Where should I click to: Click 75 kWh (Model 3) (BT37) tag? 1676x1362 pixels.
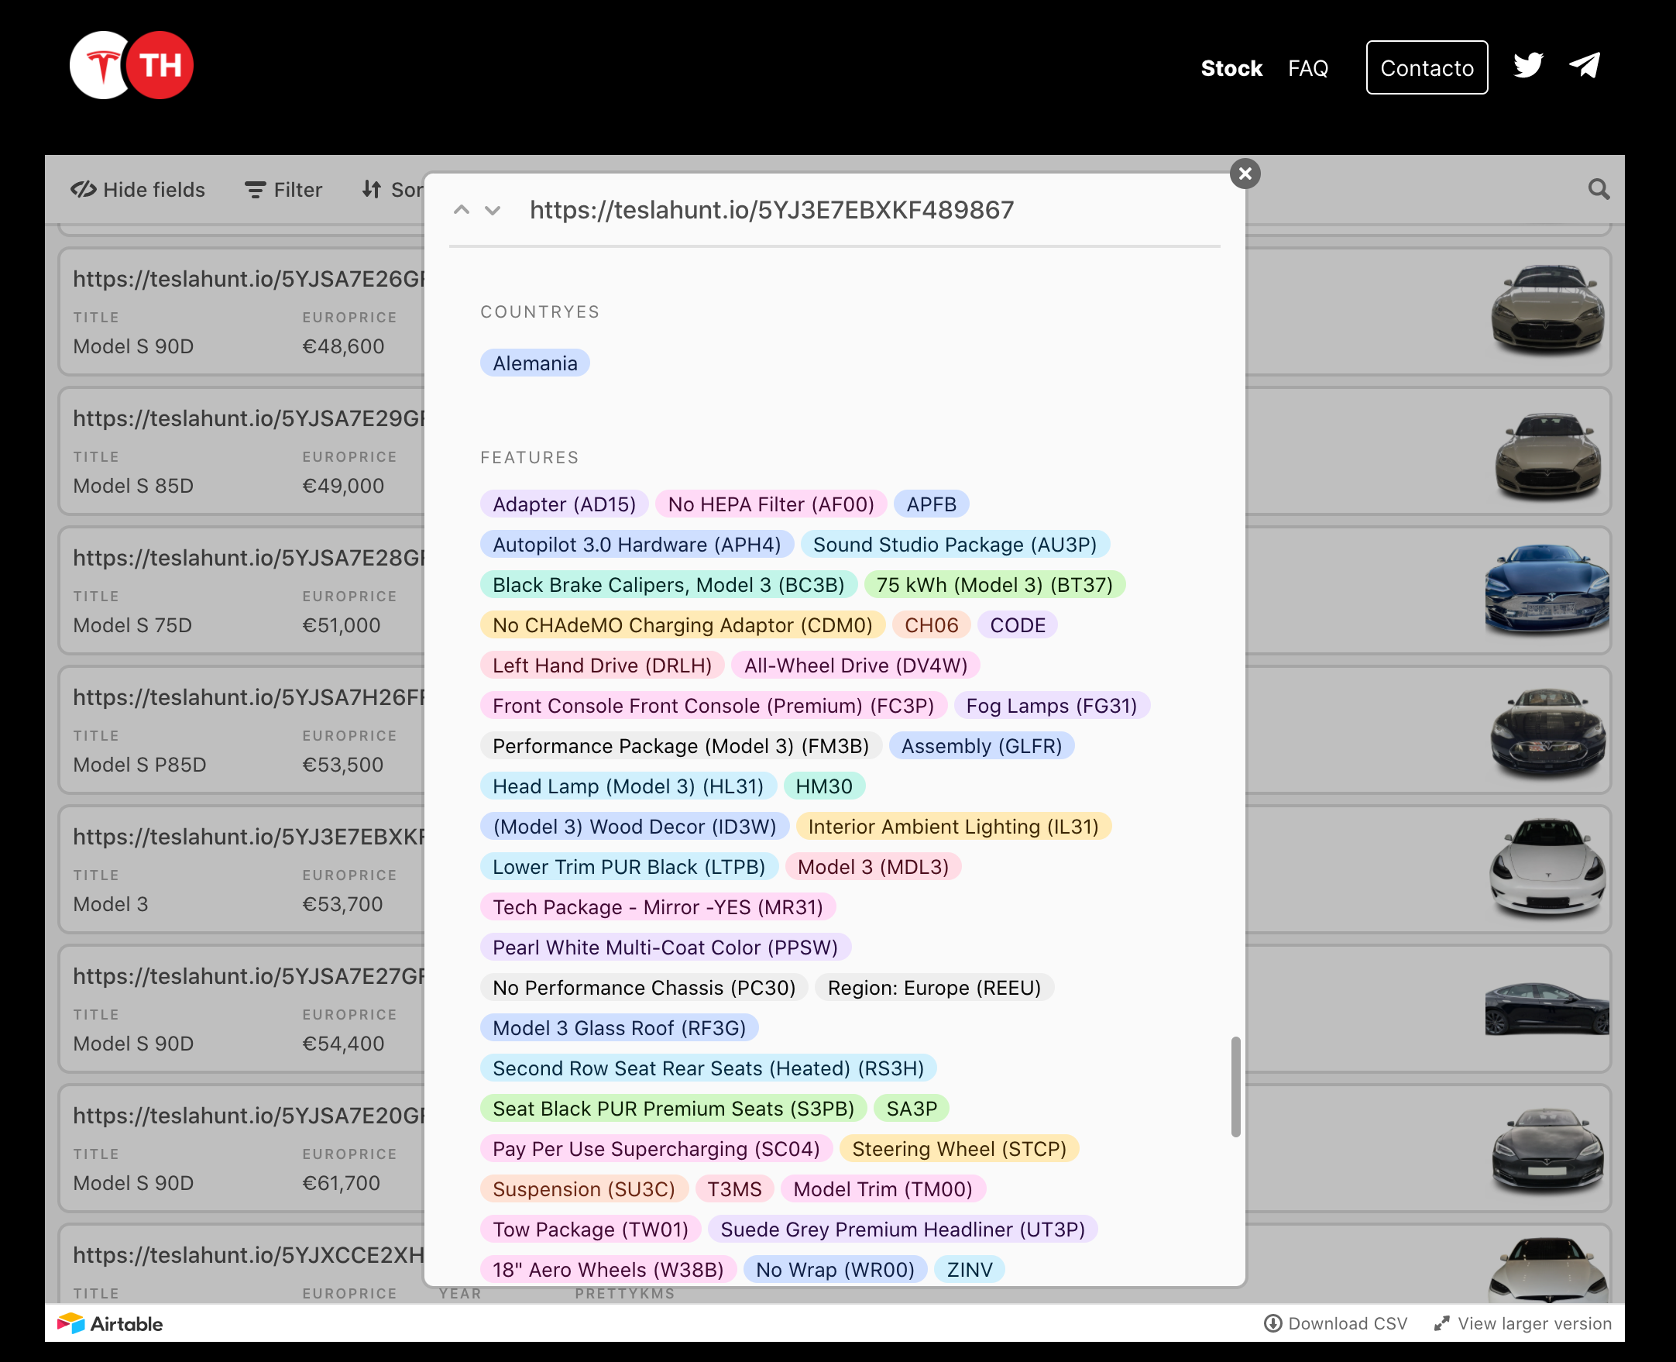994,585
